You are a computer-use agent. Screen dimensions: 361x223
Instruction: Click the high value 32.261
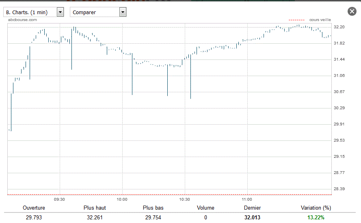click(x=95, y=217)
